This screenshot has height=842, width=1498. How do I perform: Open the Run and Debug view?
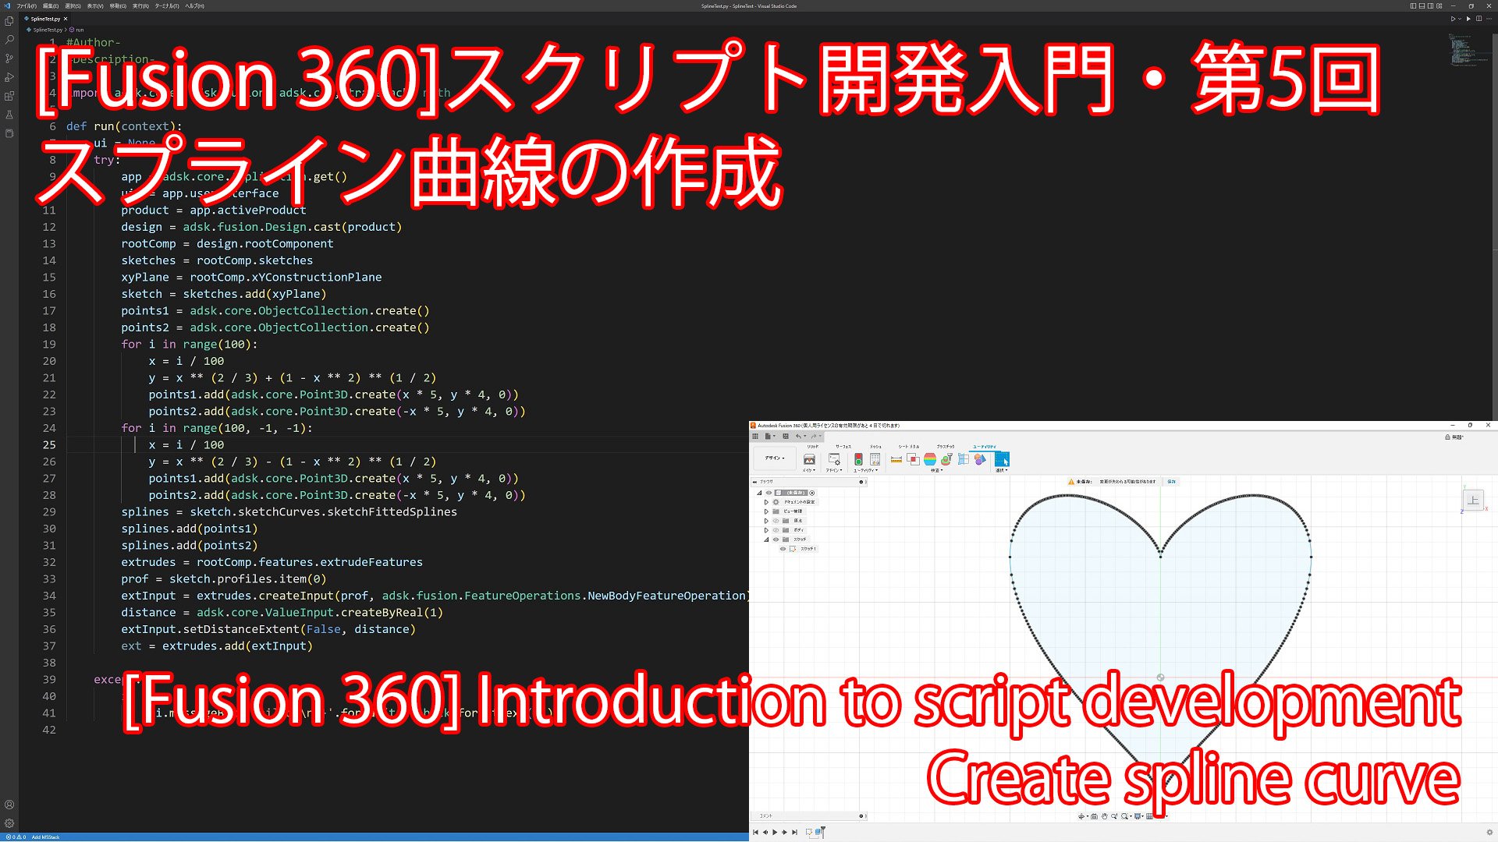pyautogui.click(x=9, y=77)
